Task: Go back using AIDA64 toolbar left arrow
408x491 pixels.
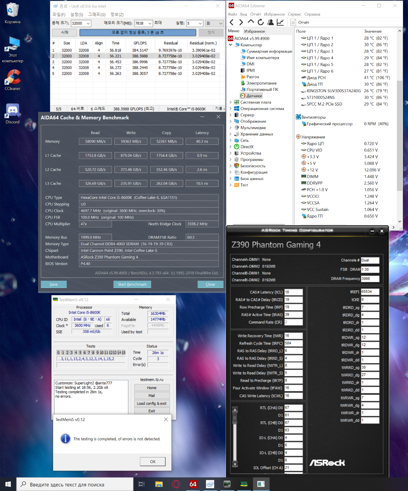Action: [x=232, y=22]
